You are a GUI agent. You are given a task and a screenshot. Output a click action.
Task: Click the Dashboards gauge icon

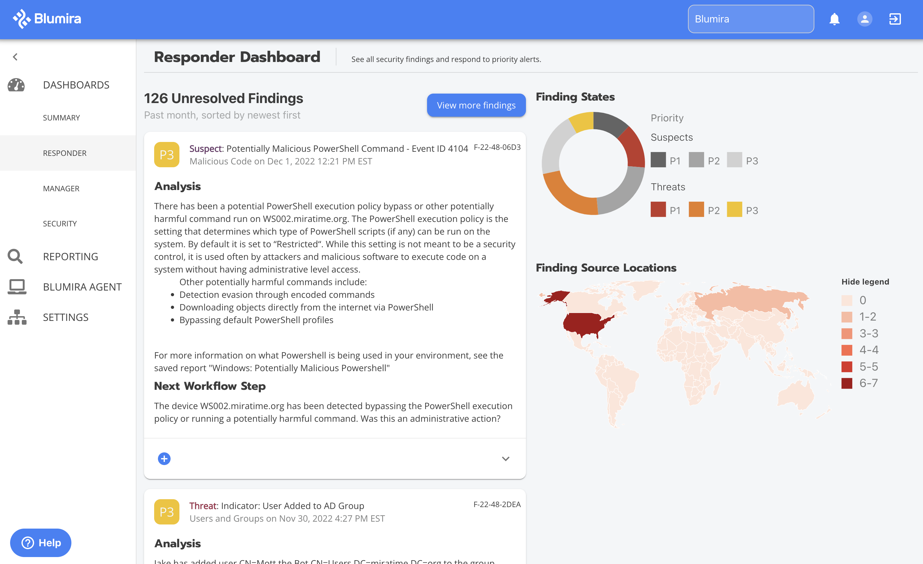pyautogui.click(x=16, y=85)
